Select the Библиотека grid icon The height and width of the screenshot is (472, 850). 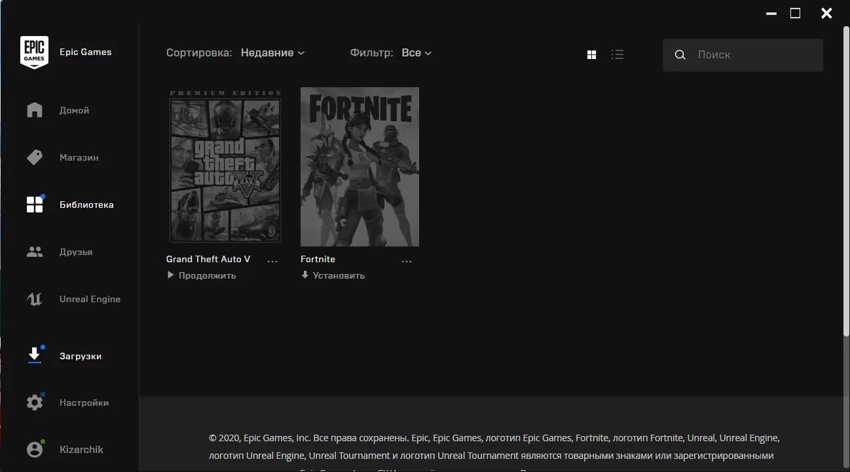(x=35, y=205)
